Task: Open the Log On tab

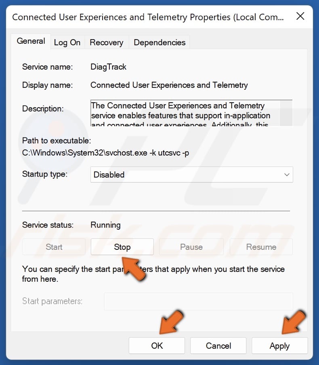Action: (x=67, y=42)
